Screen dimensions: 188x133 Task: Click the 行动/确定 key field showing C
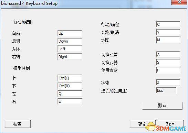click(168, 24)
